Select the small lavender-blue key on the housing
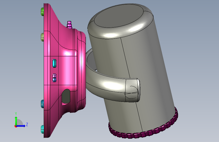219x142 pixels. coord(55,78)
